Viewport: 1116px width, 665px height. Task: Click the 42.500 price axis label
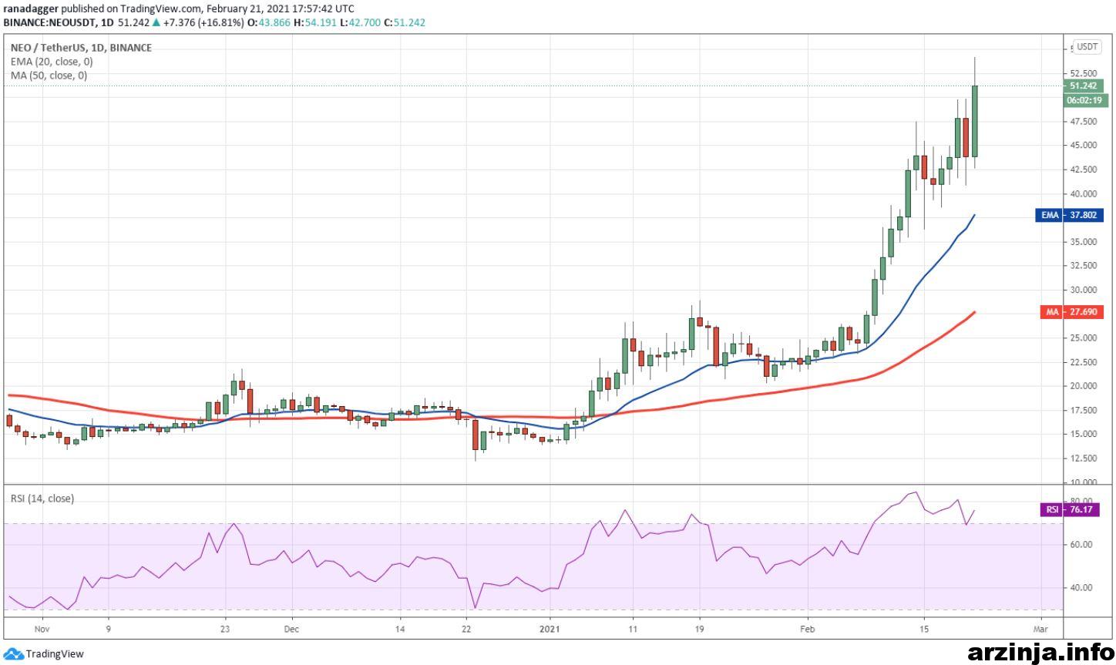click(1084, 170)
